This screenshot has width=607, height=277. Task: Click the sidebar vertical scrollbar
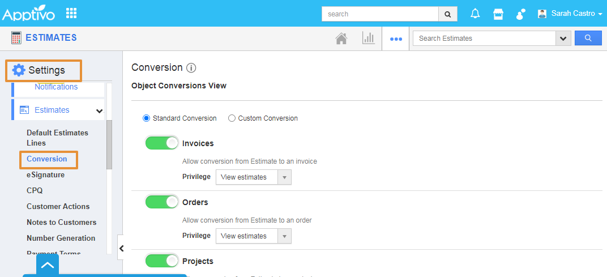pos(109,144)
